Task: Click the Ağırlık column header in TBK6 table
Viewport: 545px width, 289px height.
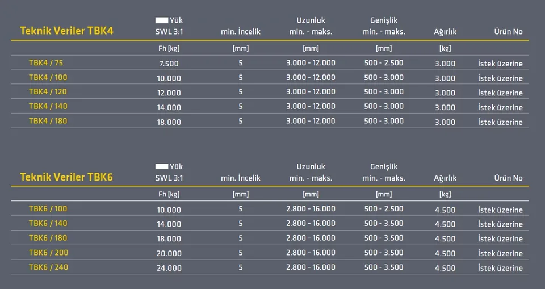Action: tap(445, 178)
